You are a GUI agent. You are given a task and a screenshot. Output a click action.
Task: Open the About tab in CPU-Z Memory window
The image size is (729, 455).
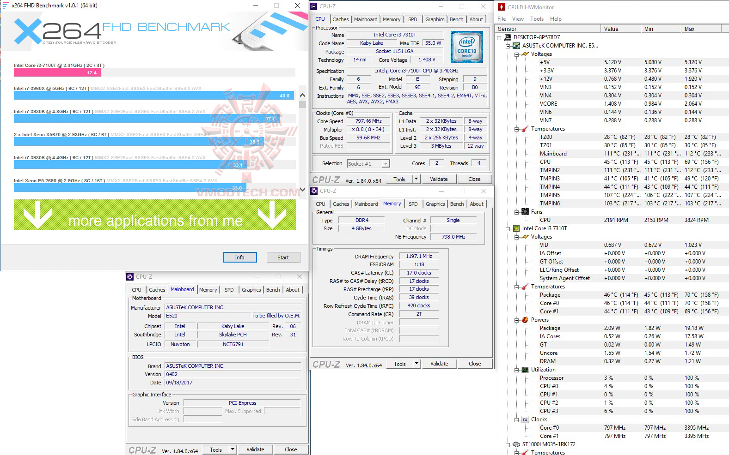click(477, 204)
